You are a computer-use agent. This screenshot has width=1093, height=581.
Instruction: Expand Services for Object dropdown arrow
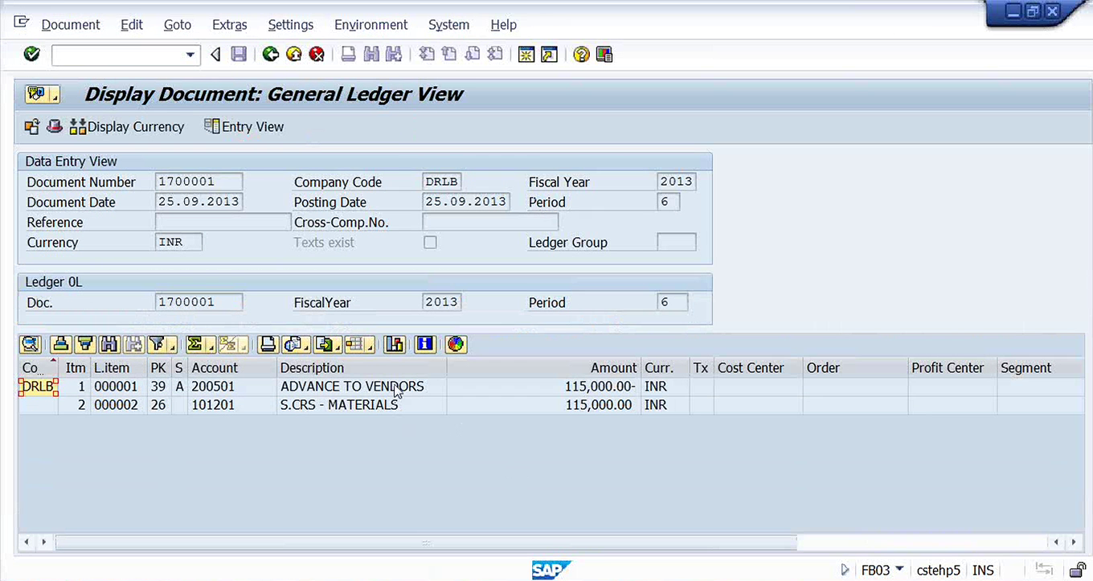[55, 96]
